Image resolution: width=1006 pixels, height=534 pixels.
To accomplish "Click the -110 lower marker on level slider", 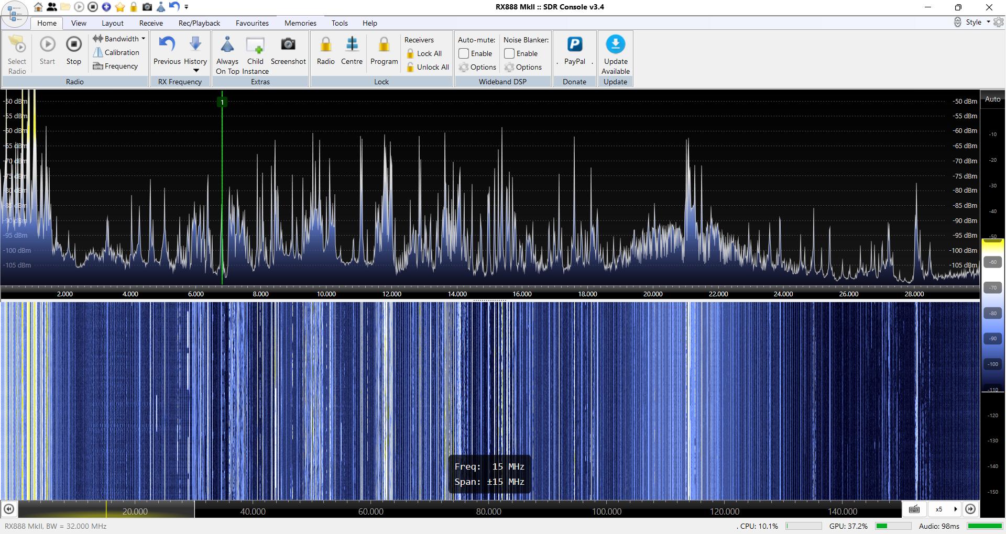I will (x=992, y=390).
